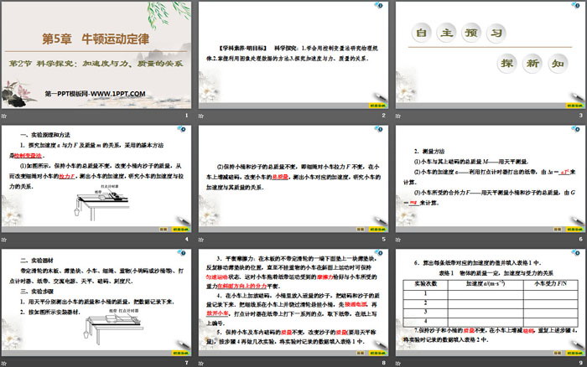Select slide 5 about keeping bucket mass constant
The width and height of the screenshot is (587, 367).
pyautogui.click(x=293, y=178)
